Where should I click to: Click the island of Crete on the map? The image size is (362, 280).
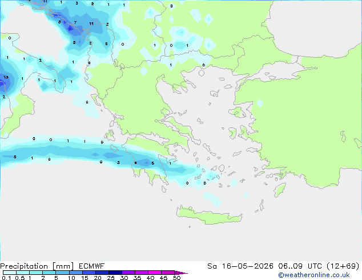point(209,216)
